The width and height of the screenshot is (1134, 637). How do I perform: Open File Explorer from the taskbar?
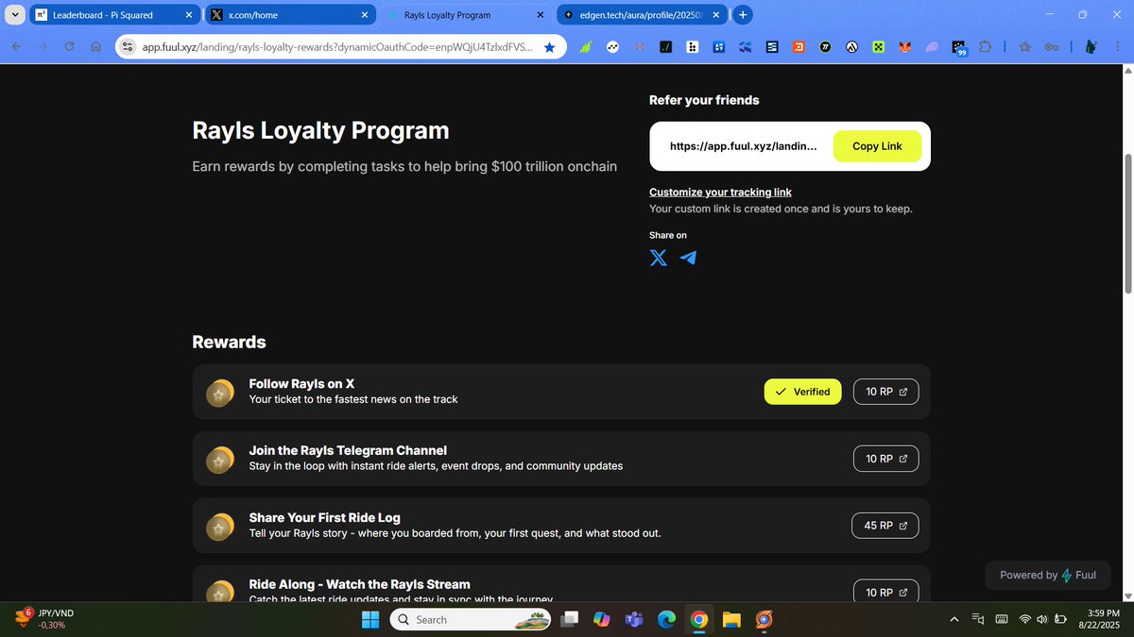pyautogui.click(x=730, y=619)
